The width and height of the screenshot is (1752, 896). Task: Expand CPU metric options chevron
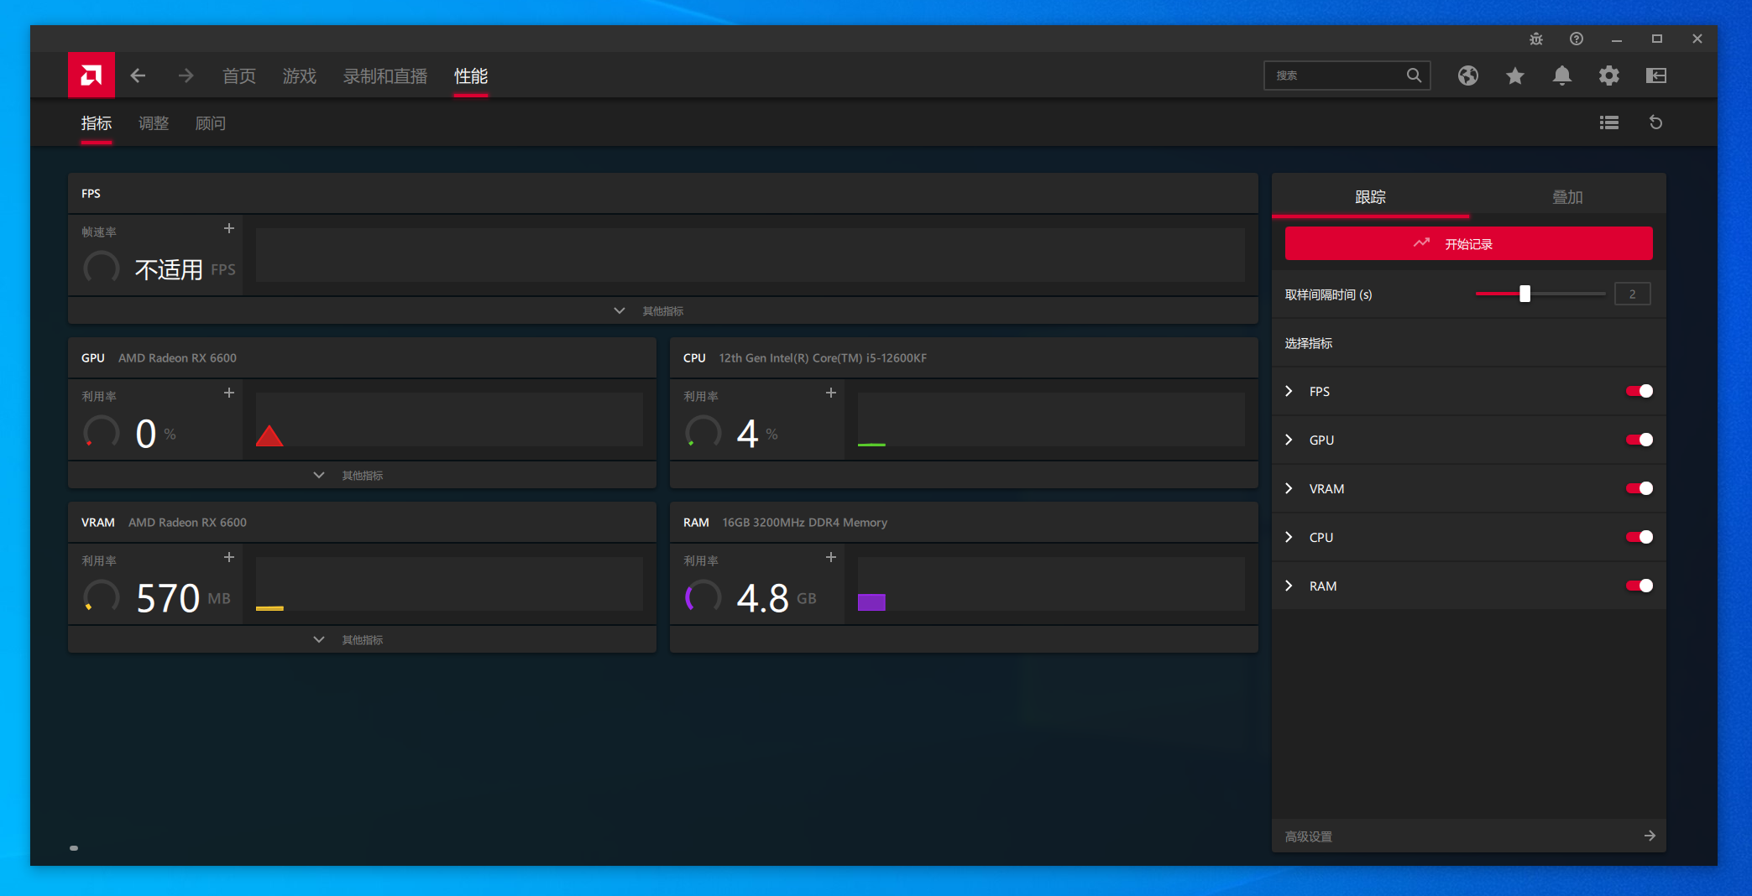(1289, 537)
